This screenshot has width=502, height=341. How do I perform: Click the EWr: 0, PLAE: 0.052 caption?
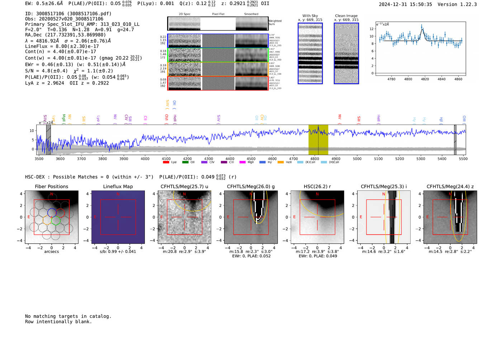click(251, 256)
